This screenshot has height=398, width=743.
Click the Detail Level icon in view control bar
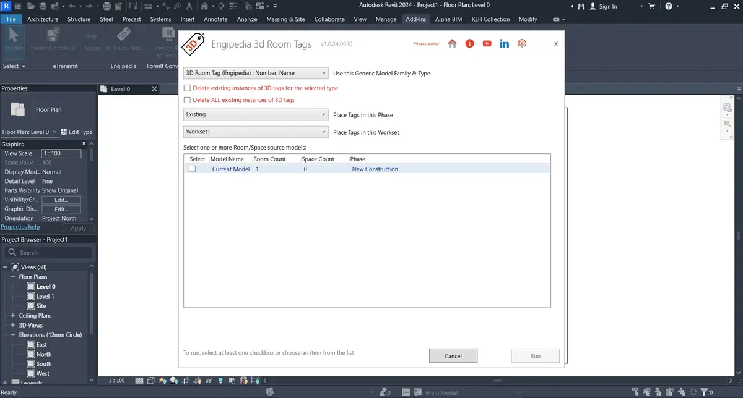coord(140,381)
